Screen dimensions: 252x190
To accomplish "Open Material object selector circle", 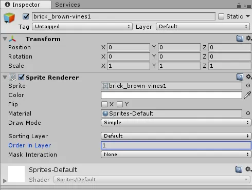I will coord(248,113).
